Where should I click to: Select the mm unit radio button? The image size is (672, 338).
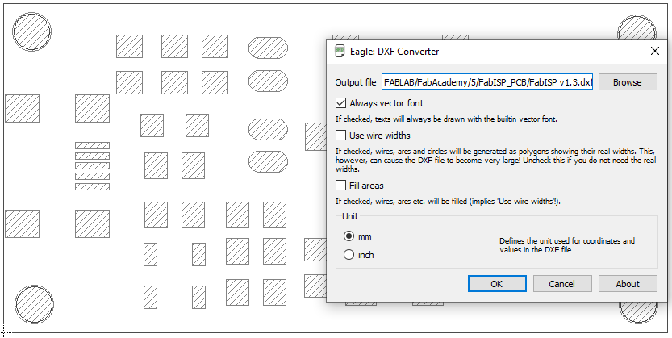pyautogui.click(x=349, y=236)
